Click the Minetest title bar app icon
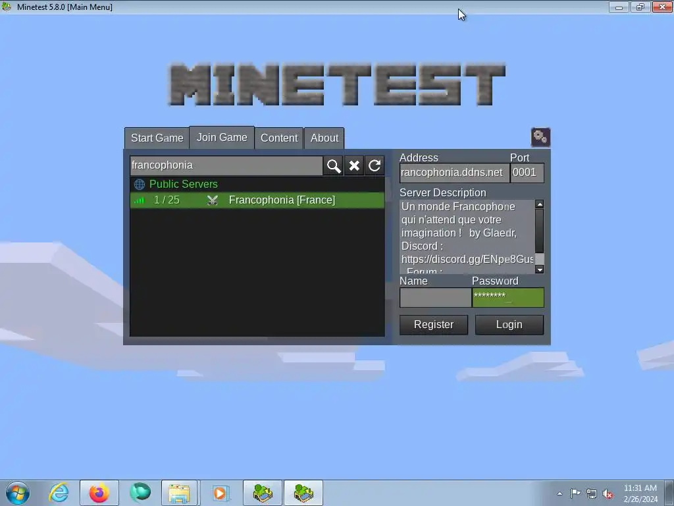This screenshot has height=506, width=674. tap(7, 7)
